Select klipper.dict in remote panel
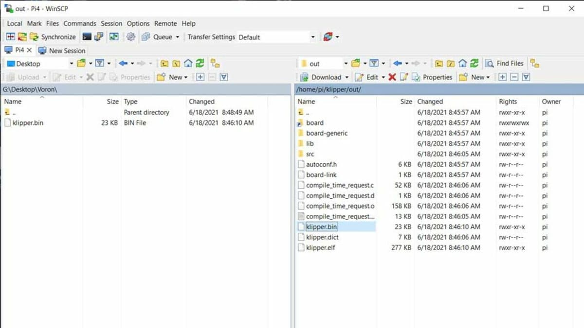584x328 pixels. point(322,237)
